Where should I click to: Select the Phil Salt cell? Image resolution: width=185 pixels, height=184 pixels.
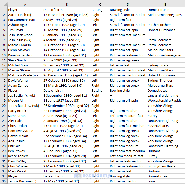tap(25, 146)
